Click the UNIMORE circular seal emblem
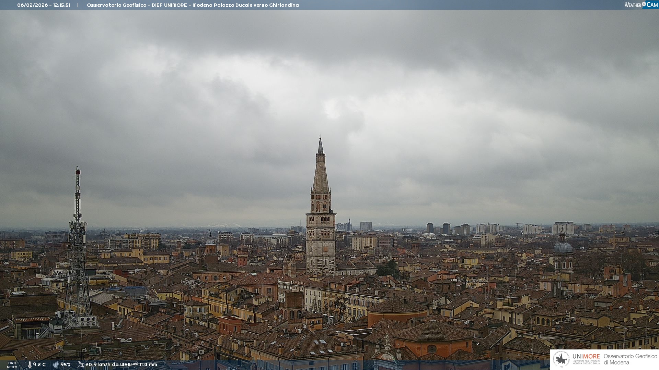The image size is (659, 370). click(561, 359)
